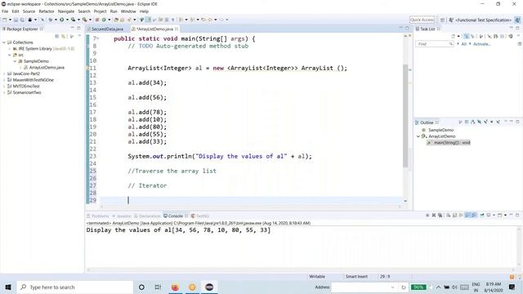Click the Debug bug toolbar icon
Screen dimensions: 523x294
[51, 20]
